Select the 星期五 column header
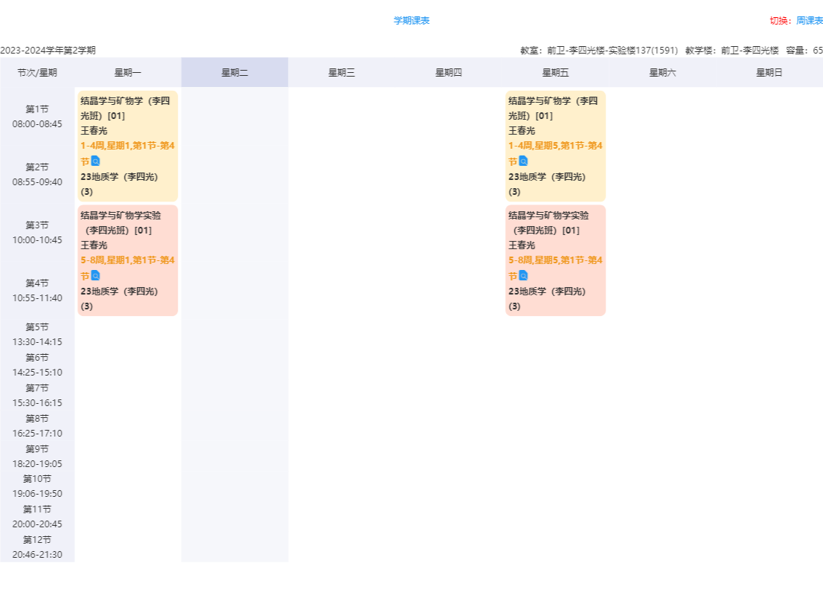The image size is (823, 592). [555, 72]
